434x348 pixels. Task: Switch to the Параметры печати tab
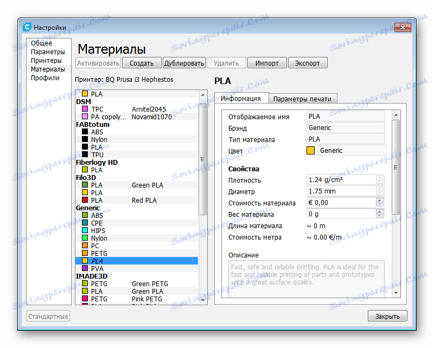coord(302,99)
